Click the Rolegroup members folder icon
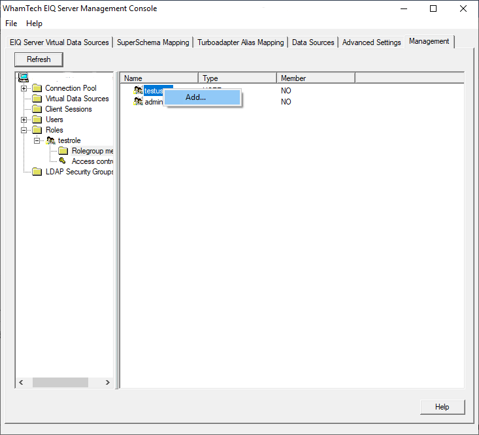The height and width of the screenshot is (435, 479). (63, 151)
